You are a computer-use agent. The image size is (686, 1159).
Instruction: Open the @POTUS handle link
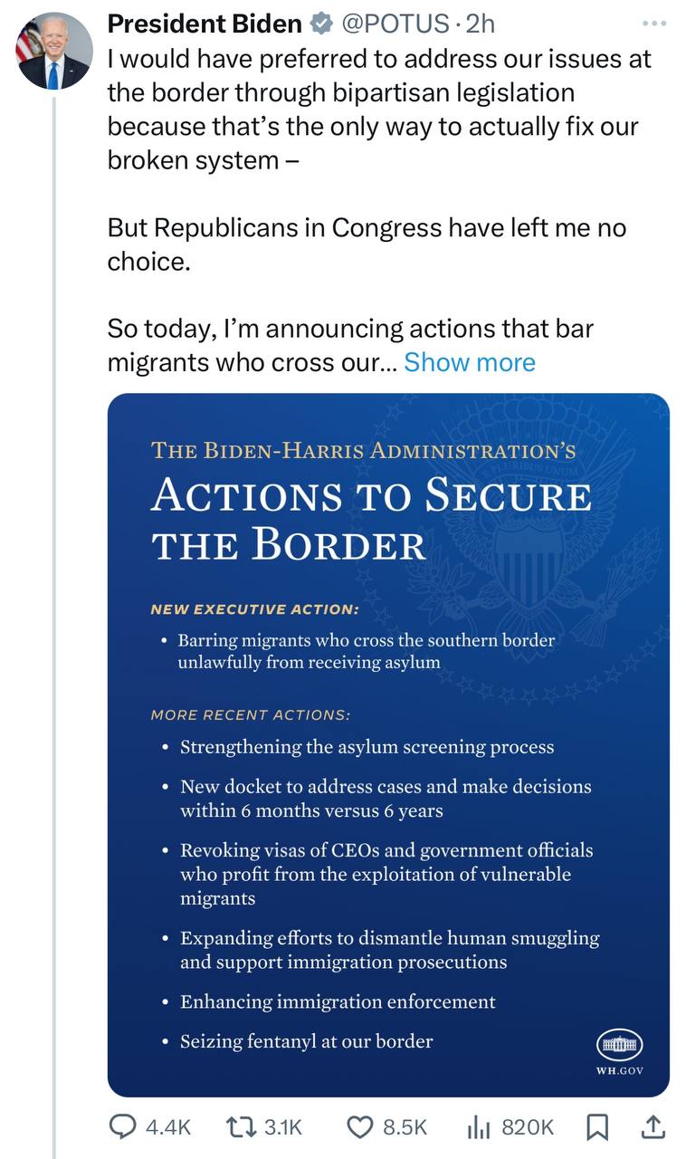click(395, 24)
